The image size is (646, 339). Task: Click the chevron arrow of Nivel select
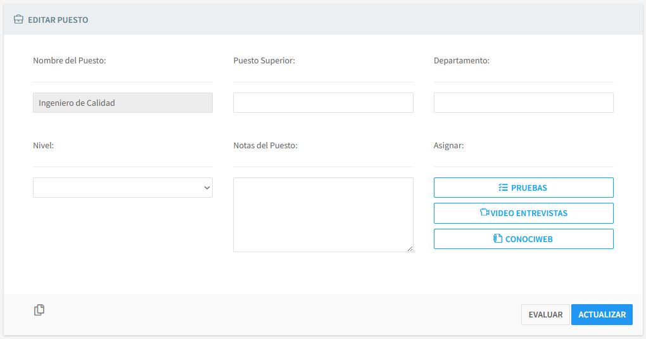coord(206,188)
